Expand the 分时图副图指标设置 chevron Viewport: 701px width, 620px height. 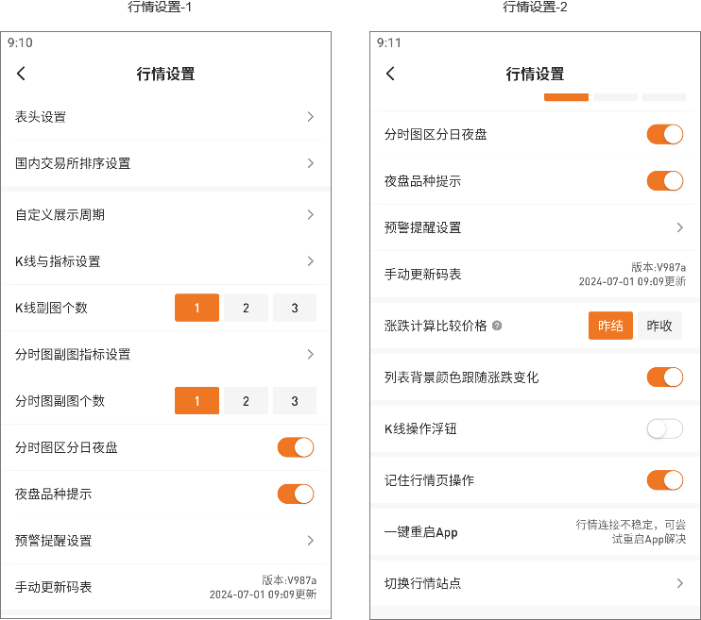(x=310, y=355)
